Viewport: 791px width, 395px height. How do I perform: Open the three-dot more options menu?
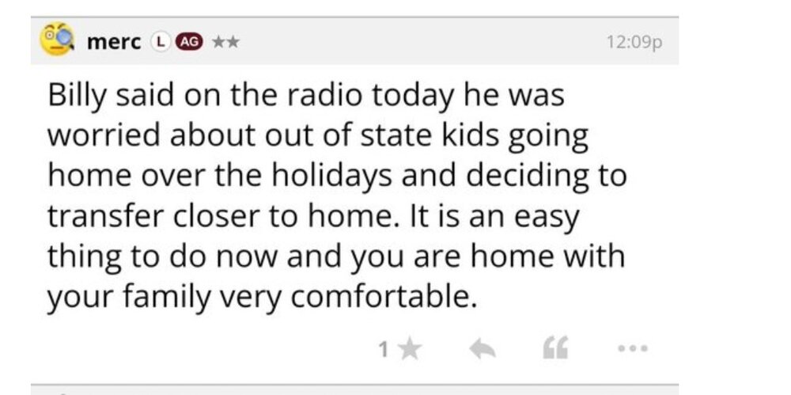click(x=634, y=350)
